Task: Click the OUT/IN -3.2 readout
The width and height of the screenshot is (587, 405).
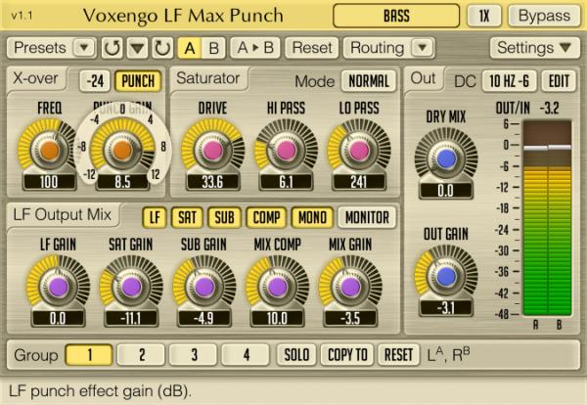Action: tap(527, 109)
